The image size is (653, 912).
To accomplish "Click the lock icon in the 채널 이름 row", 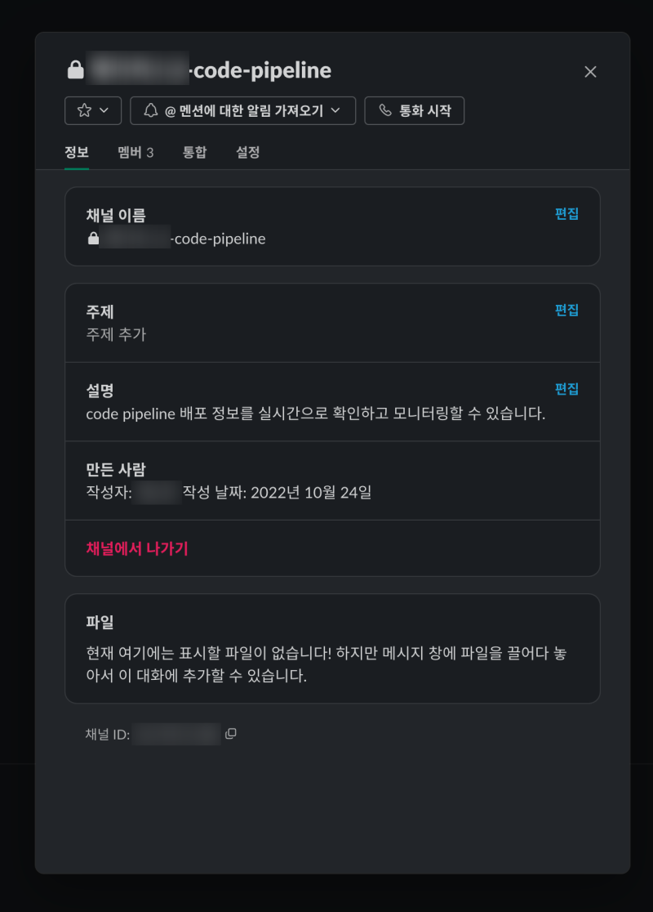I will tap(93, 239).
